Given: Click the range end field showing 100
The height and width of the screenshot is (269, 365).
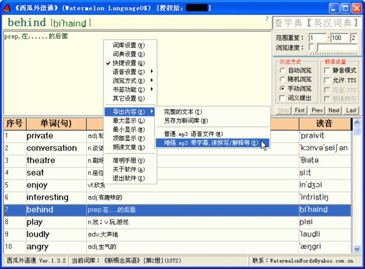Looking at the screenshot, I should [339, 38].
